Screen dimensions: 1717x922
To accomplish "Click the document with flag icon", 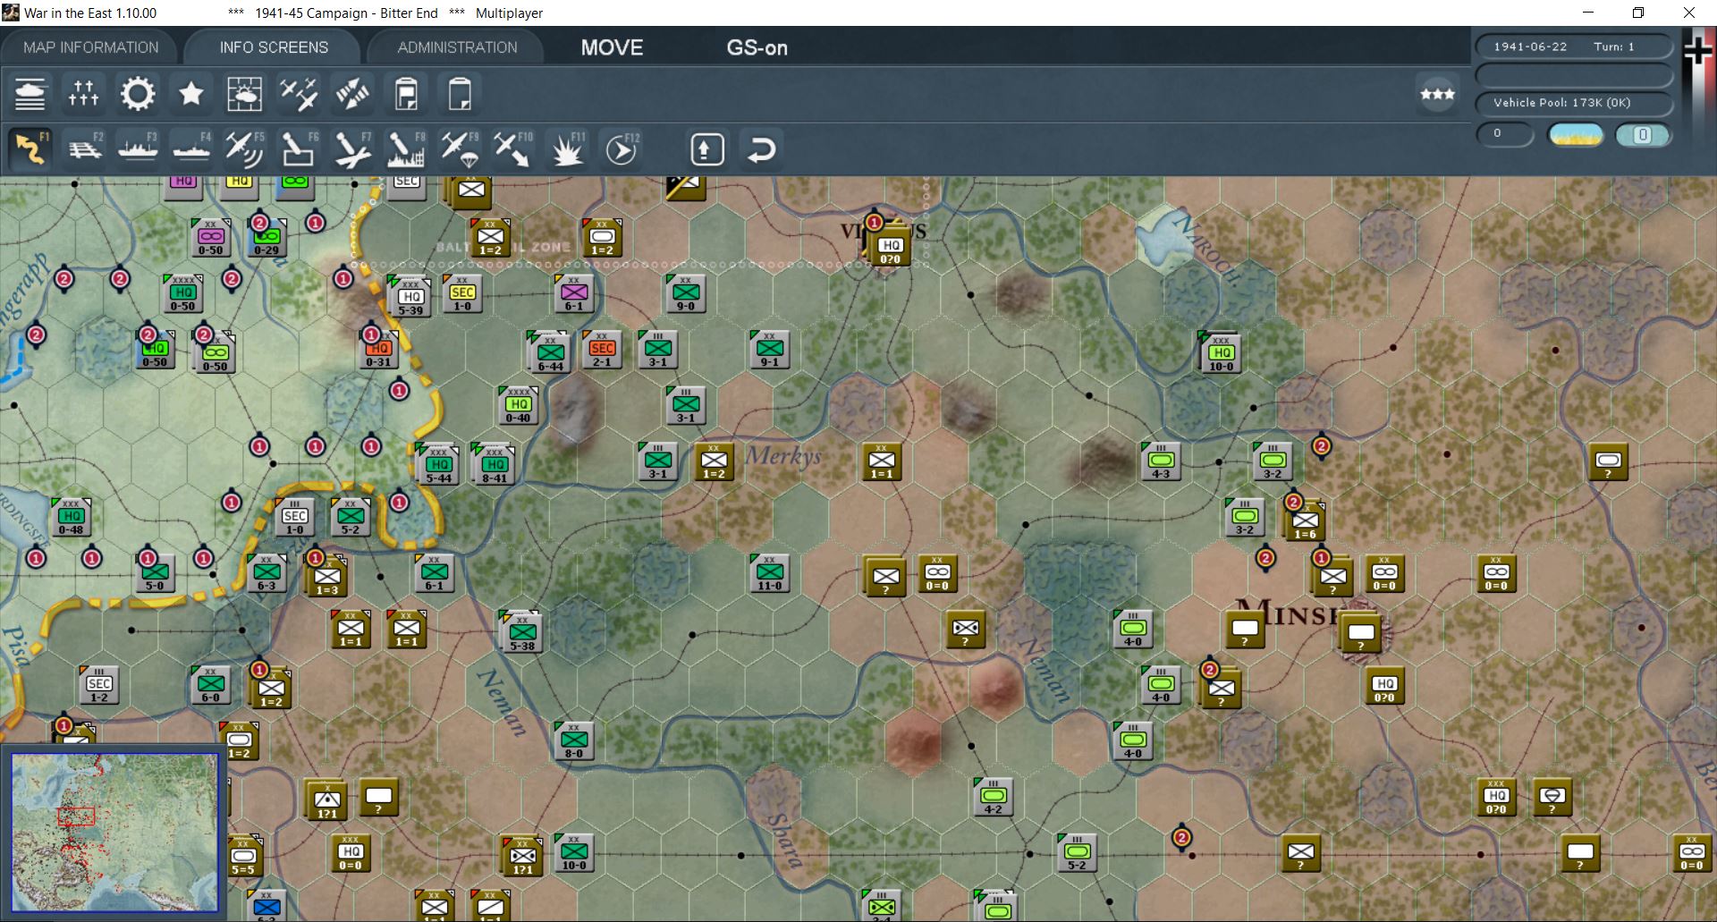I will [x=406, y=94].
